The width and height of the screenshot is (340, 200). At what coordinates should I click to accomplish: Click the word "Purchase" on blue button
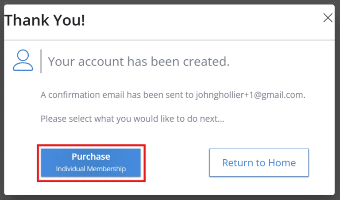[x=91, y=157]
